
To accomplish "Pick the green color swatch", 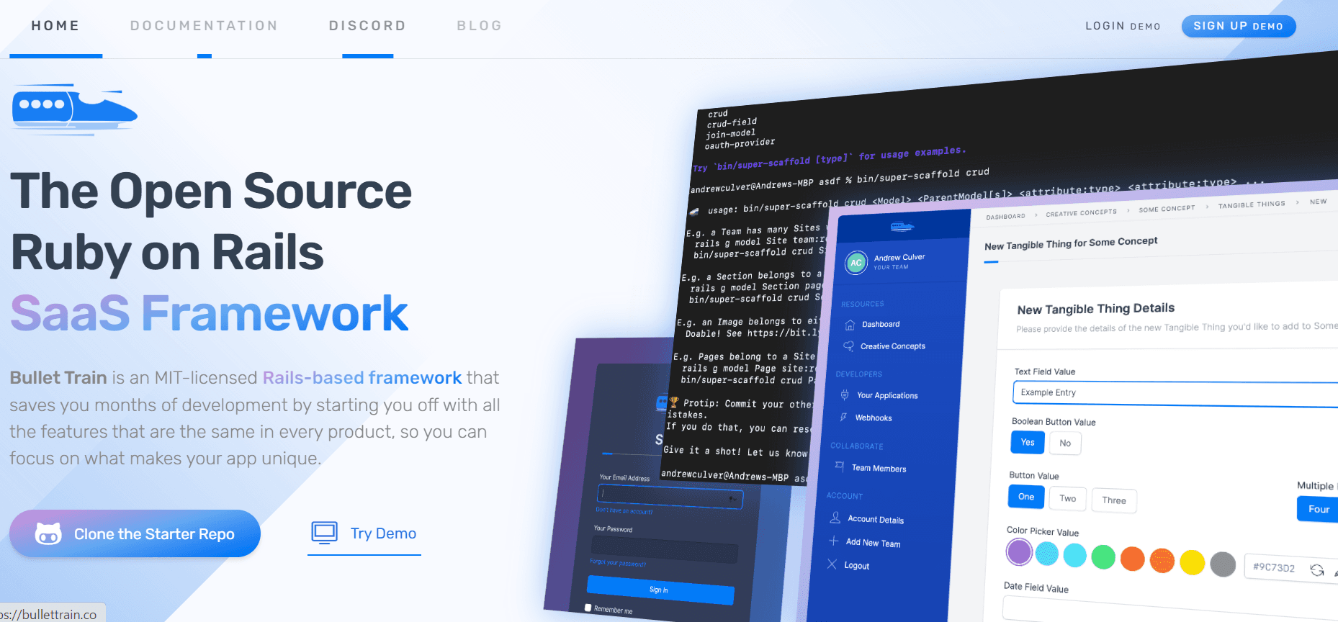I will (1103, 557).
